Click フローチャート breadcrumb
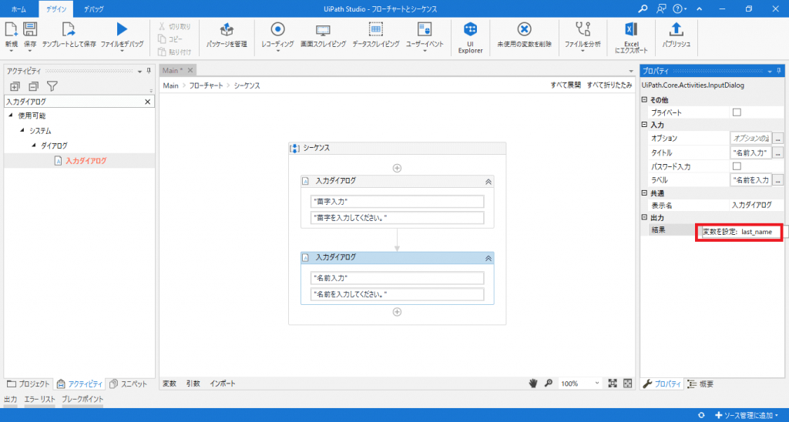Image resolution: width=789 pixels, height=422 pixels. pos(206,85)
